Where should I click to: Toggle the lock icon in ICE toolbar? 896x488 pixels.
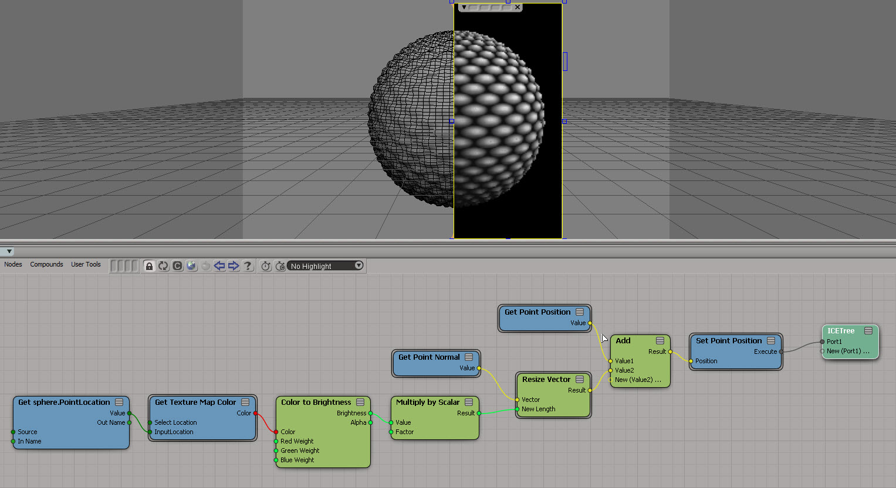pos(149,266)
